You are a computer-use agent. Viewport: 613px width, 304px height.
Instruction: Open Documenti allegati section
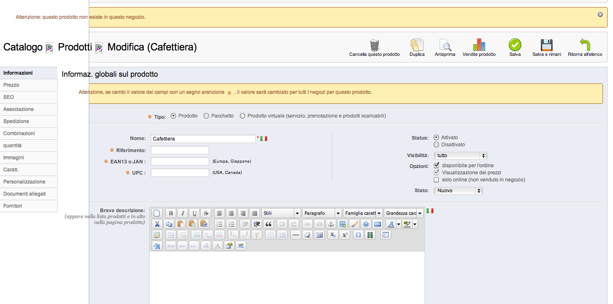pyautogui.click(x=28, y=194)
